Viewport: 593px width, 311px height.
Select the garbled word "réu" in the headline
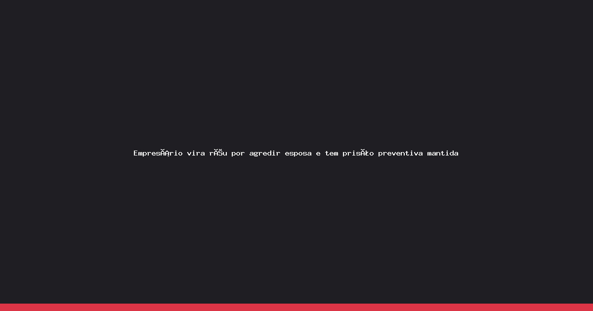pyautogui.click(x=218, y=153)
